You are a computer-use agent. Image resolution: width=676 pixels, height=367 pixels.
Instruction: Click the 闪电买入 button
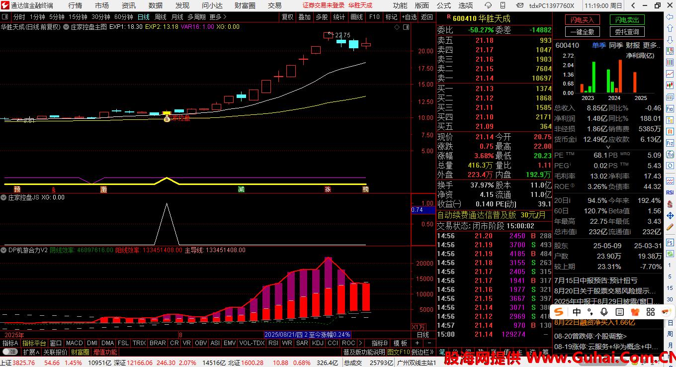pos(583,20)
